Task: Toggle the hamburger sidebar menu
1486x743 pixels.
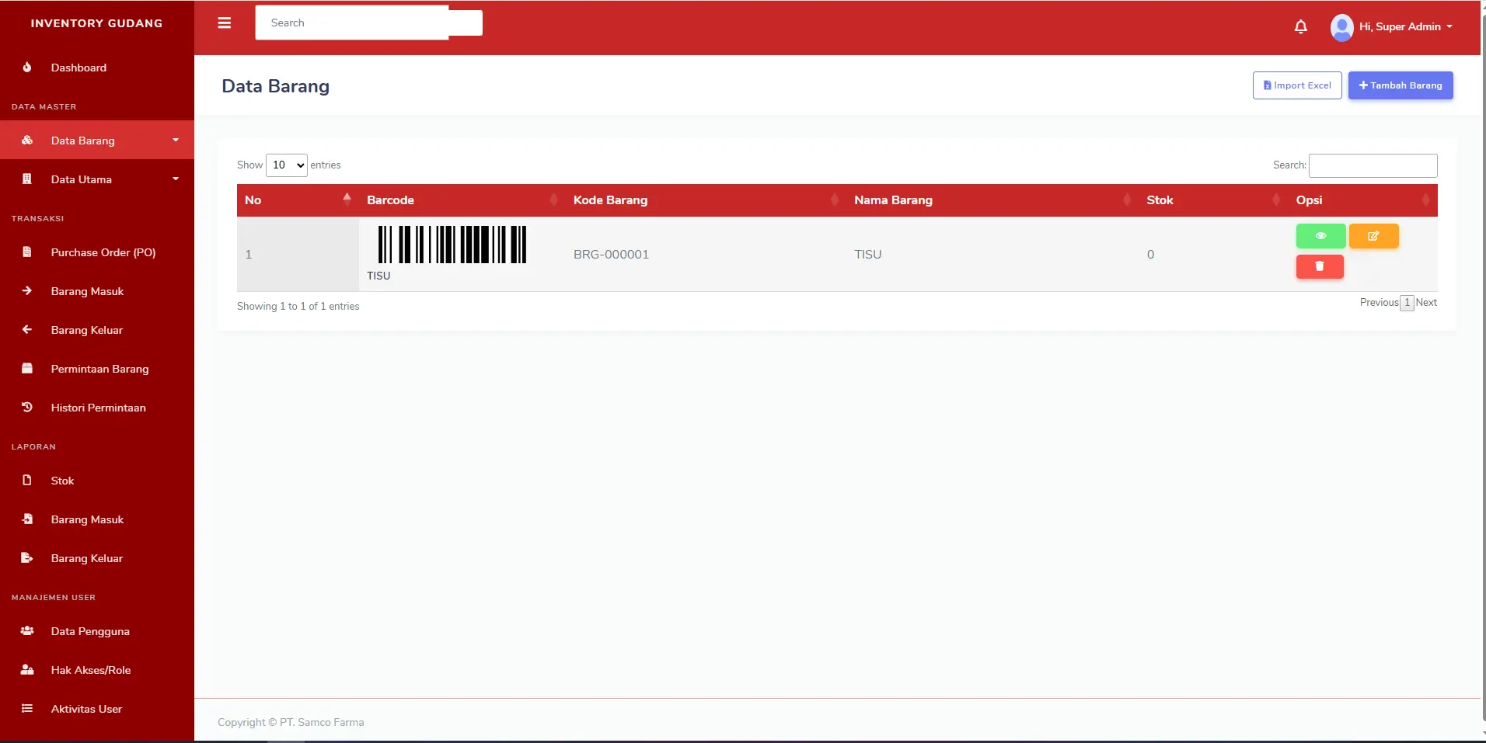Action: (x=225, y=23)
